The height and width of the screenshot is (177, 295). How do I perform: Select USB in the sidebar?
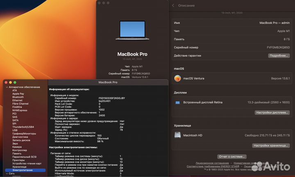tap(15, 130)
